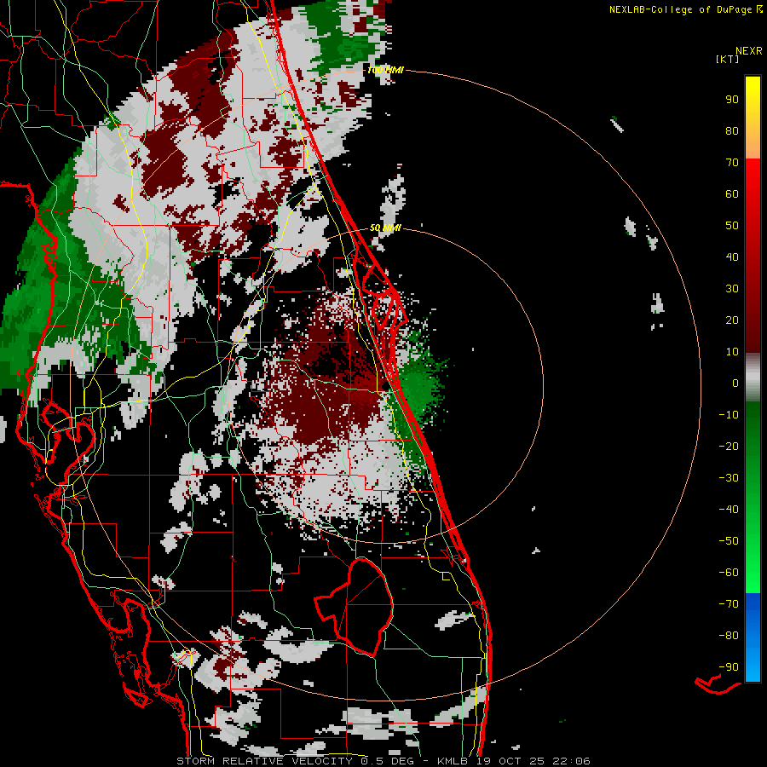Pick the gray zero-velocity segment of color bar
Image resolution: width=767 pixels, height=767 pixels.
pos(753,378)
